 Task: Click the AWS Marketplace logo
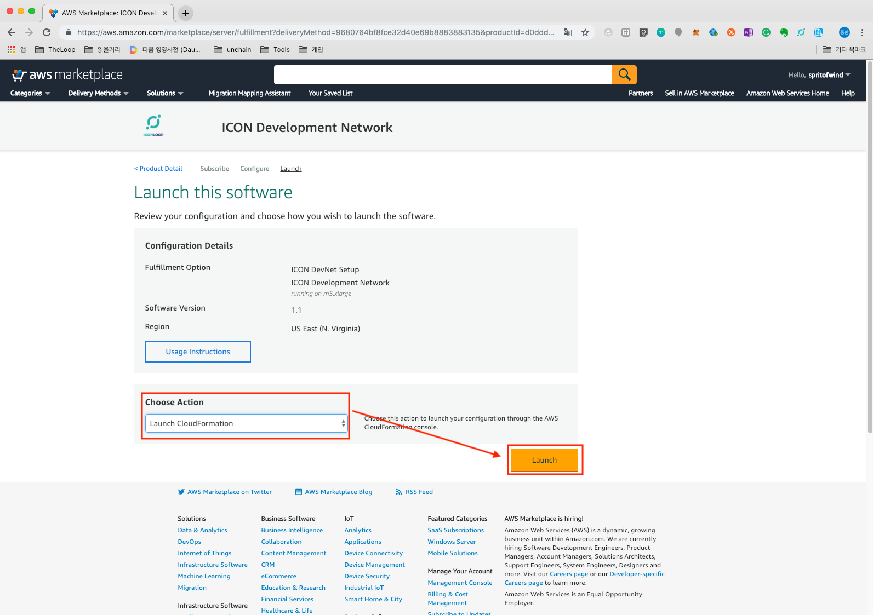(67, 75)
